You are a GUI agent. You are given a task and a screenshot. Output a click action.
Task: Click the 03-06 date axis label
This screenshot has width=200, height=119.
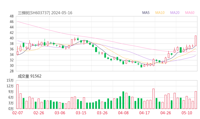click(60, 113)
